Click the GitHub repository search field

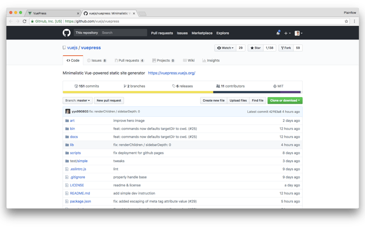[x=123, y=33]
